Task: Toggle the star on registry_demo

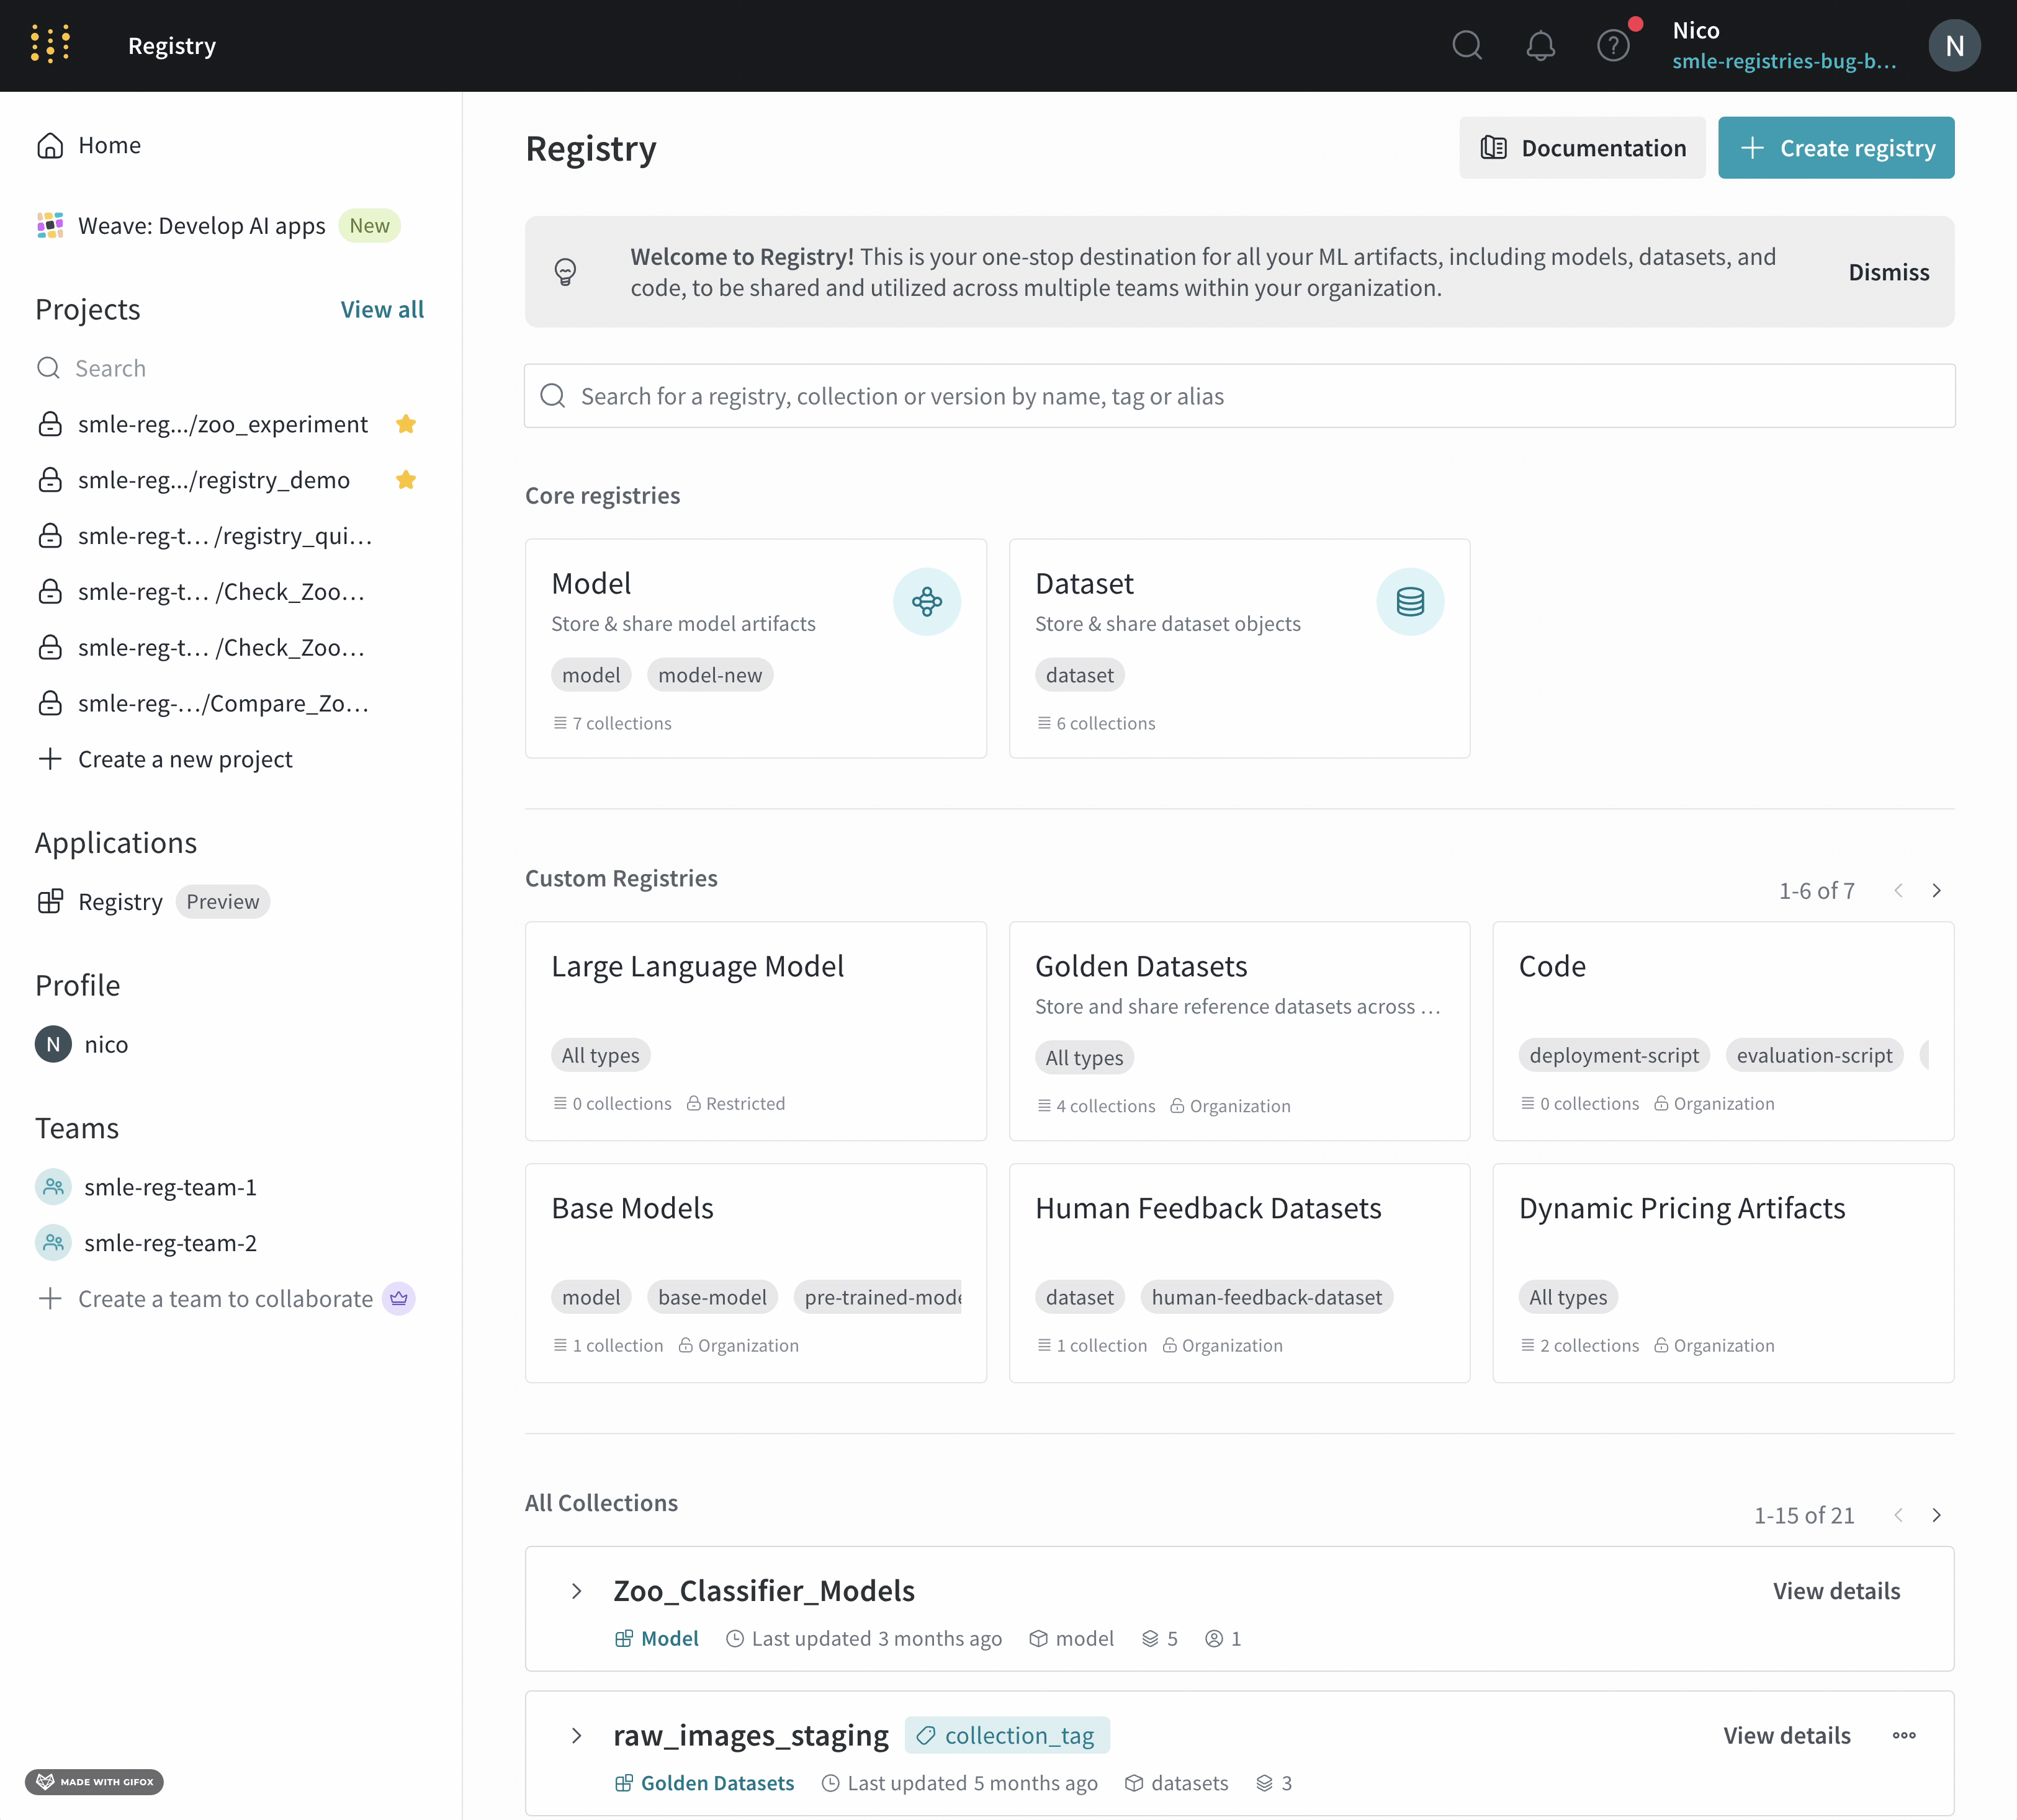Action: 405,480
